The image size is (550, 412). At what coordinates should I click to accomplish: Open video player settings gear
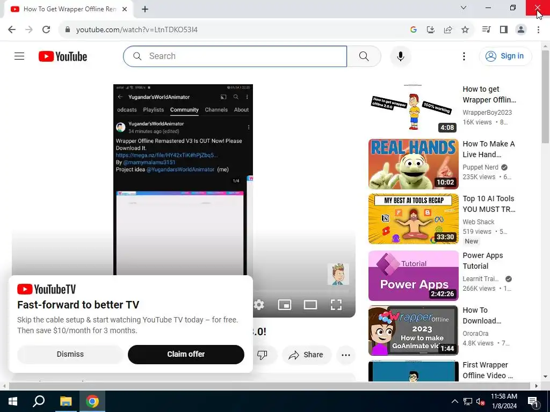coord(259,305)
